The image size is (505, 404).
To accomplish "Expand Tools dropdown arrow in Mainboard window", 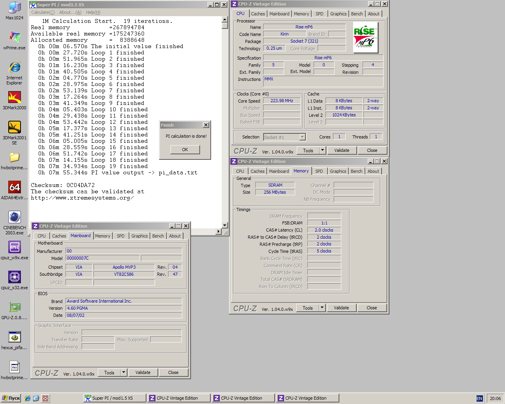I will [123, 372].
